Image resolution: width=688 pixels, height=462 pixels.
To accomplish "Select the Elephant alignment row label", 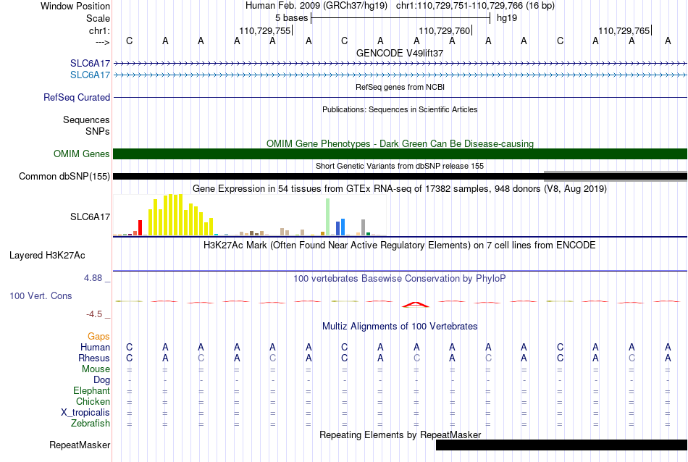I will click(x=92, y=390).
